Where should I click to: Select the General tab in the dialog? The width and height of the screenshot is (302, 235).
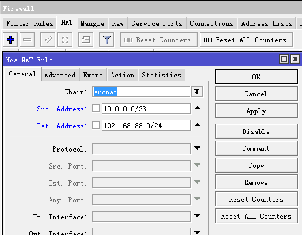[x=22, y=74]
